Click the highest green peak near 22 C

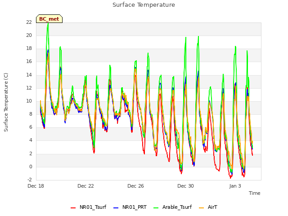[x=48, y=24]
